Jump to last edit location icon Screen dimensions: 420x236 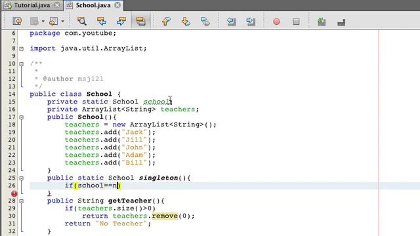pos(18,21)
